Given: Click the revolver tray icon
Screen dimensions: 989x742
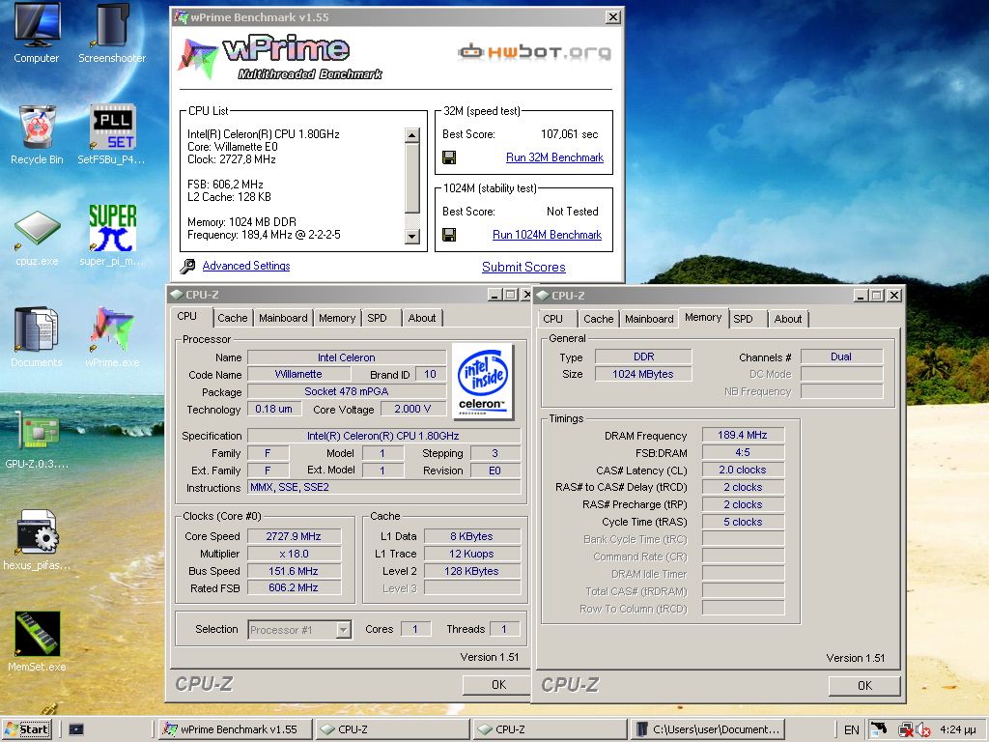Looking at the screenshot, I should coord(879,729).
